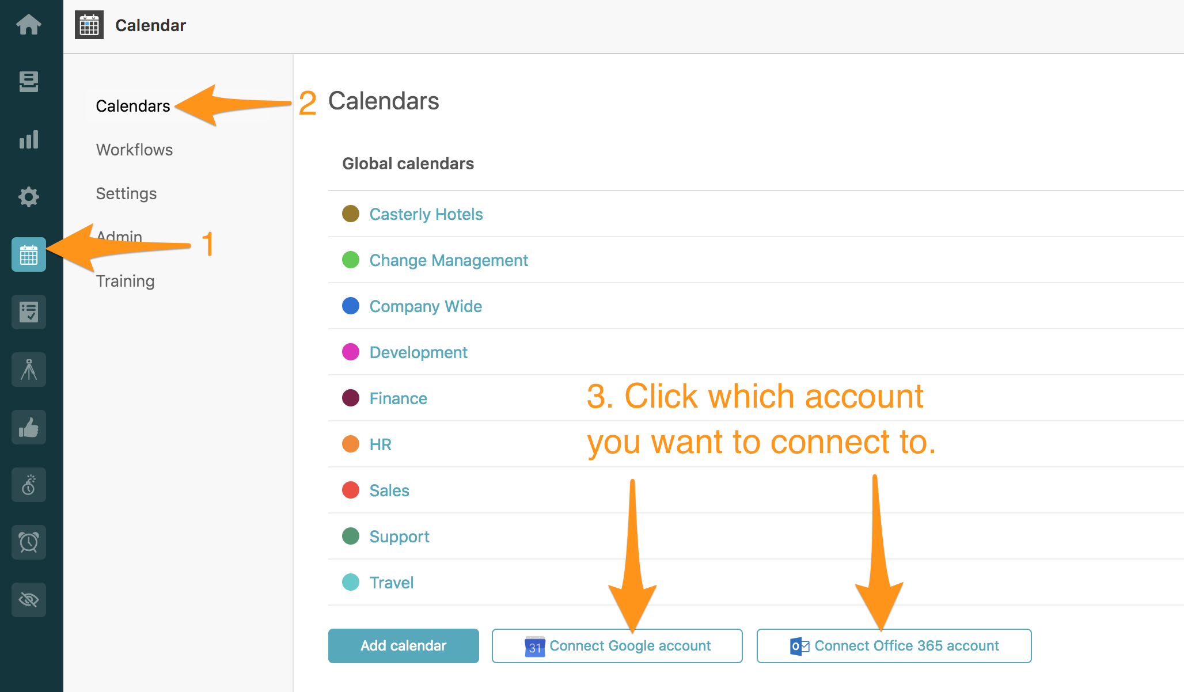This screenshot has width=1184, height=692.
Task: Open the Home icon in sidebar
Action: (x=28, y=25)
